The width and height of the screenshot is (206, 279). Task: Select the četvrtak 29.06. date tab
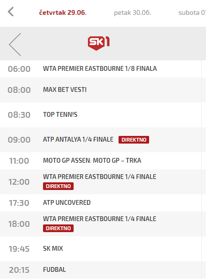[63, 12]
